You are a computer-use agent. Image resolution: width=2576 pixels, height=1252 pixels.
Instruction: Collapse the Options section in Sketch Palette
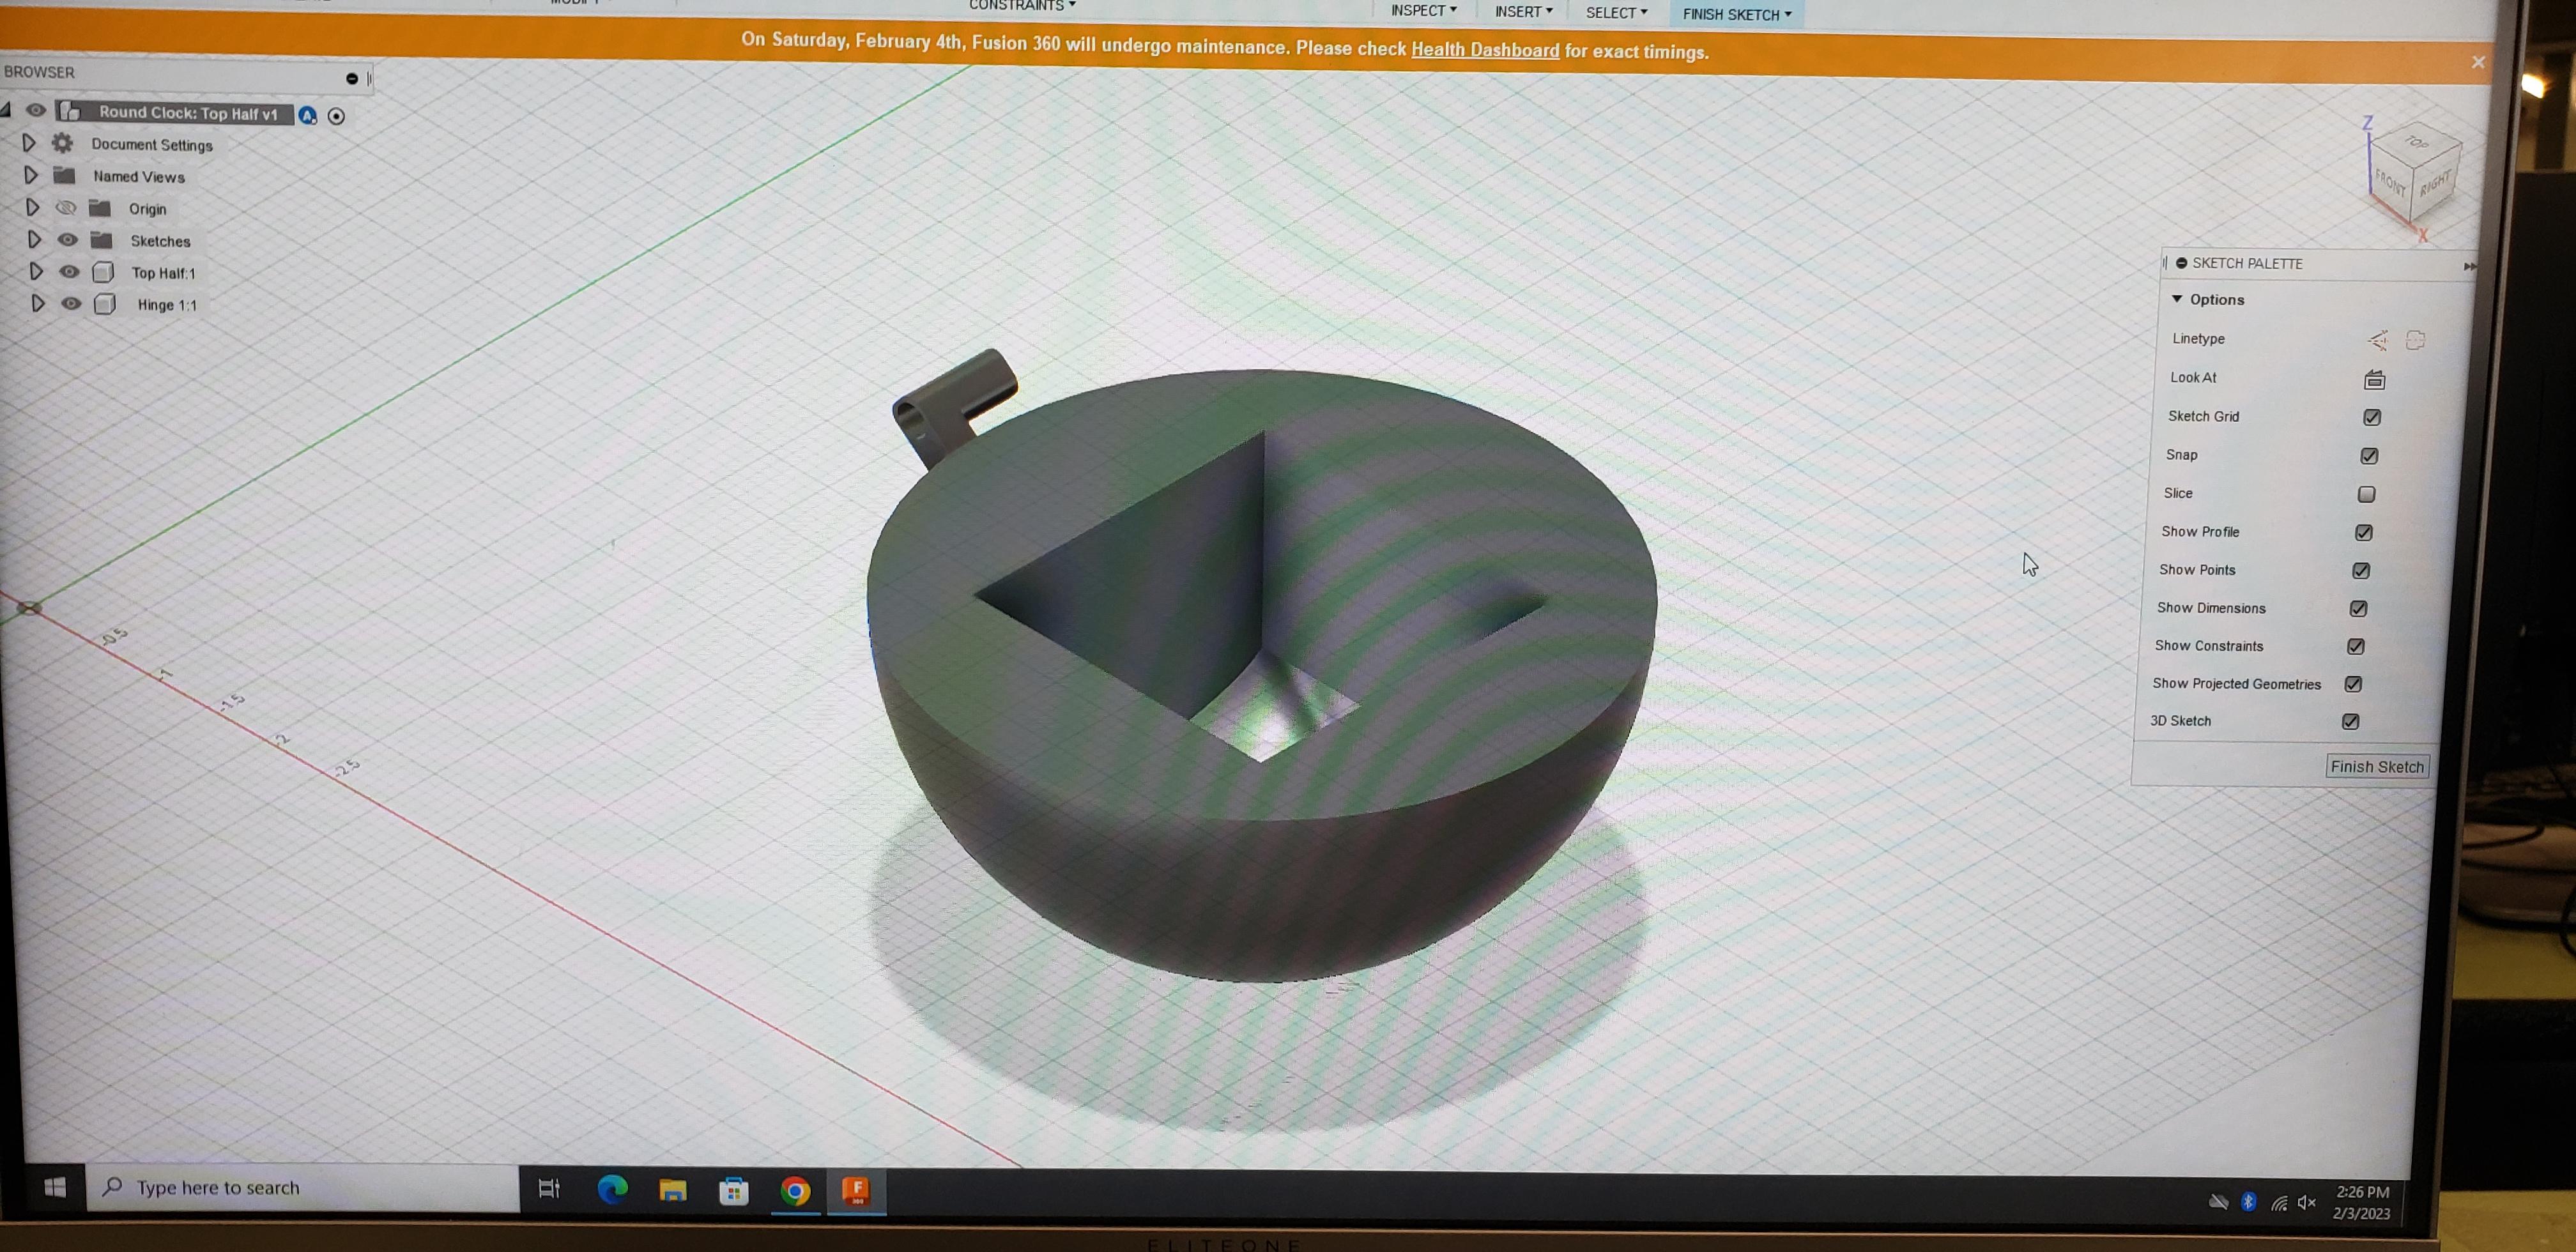(x=2177, y=299)
